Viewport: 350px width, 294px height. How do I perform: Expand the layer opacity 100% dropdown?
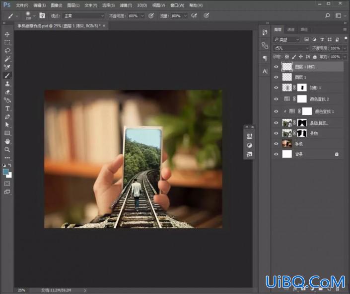point(345,48)
